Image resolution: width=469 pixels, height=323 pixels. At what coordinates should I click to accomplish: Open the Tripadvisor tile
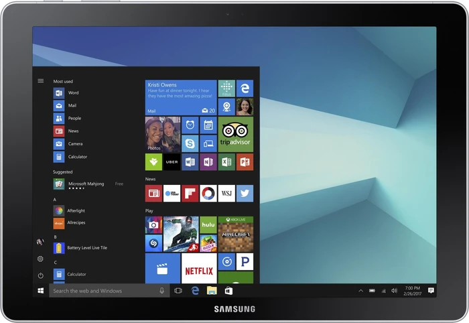(236, 134)
